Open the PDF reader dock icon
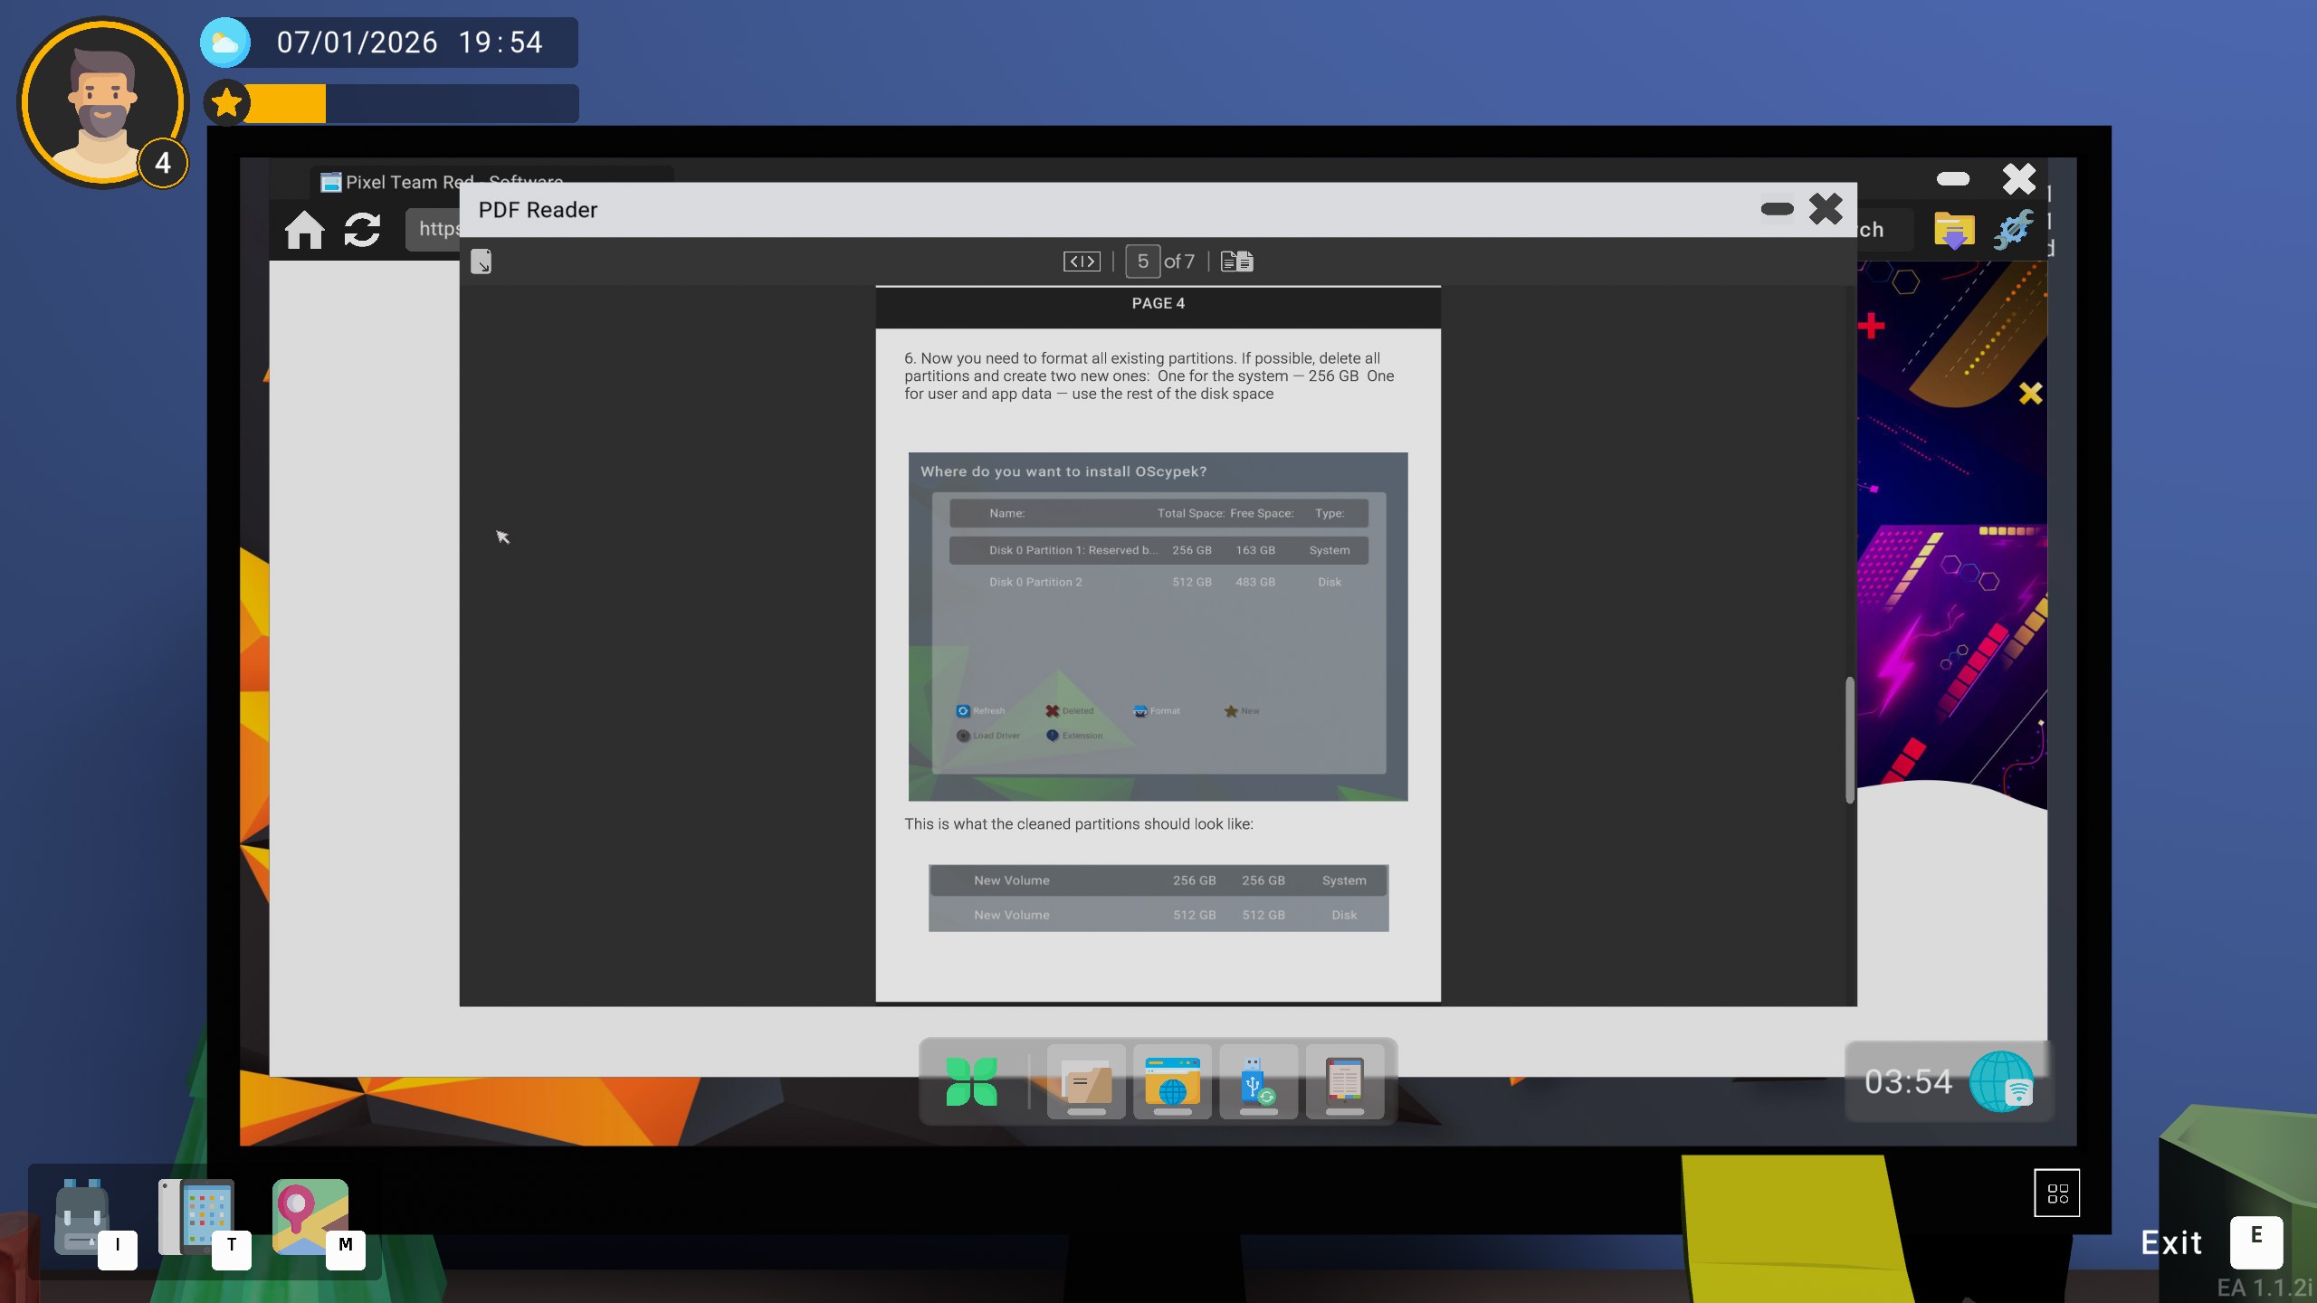Screen dimensions: 2317x1303 pos(1344,1081)
